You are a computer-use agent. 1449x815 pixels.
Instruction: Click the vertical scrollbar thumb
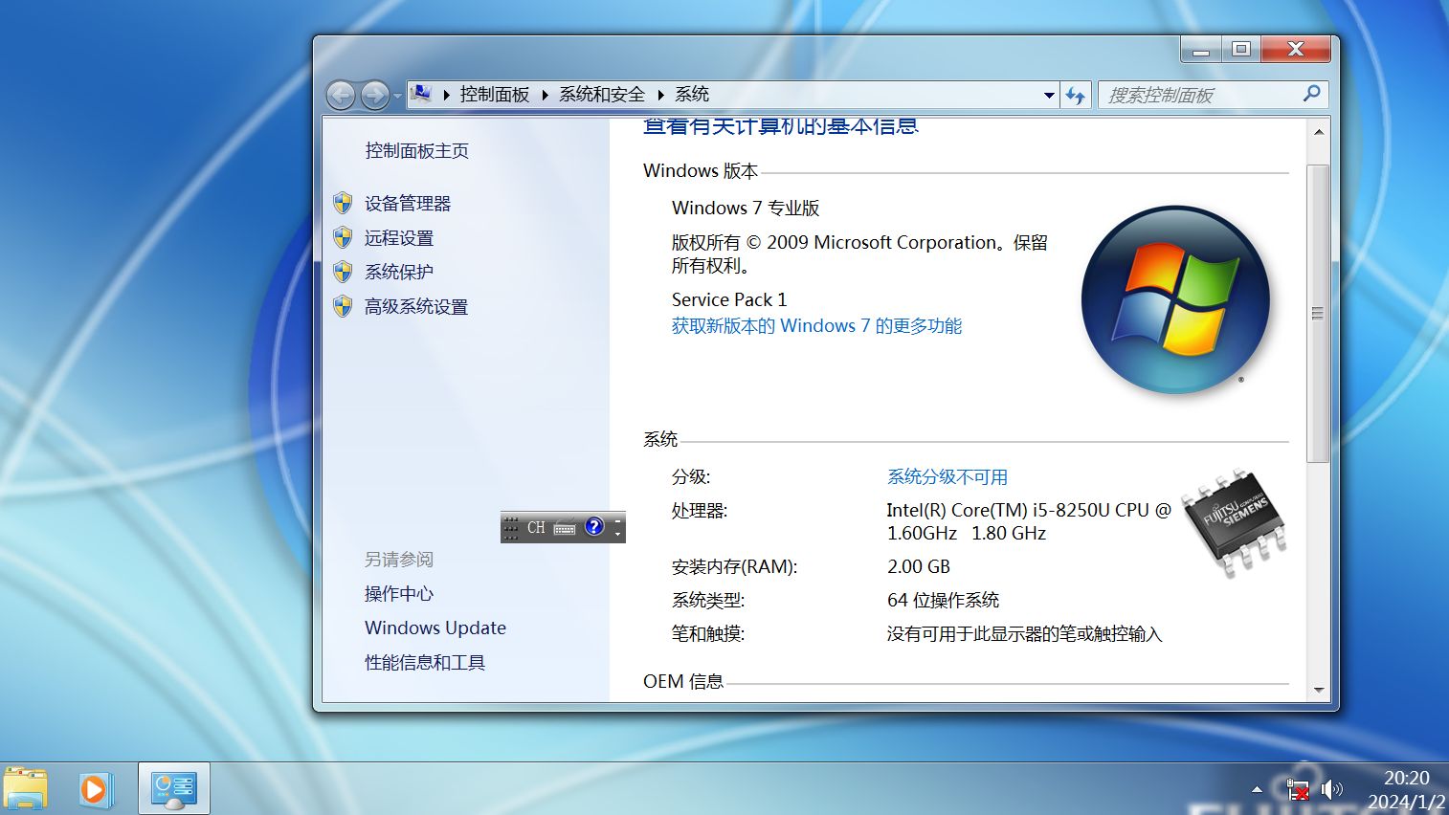click(x=1318, y=313)
